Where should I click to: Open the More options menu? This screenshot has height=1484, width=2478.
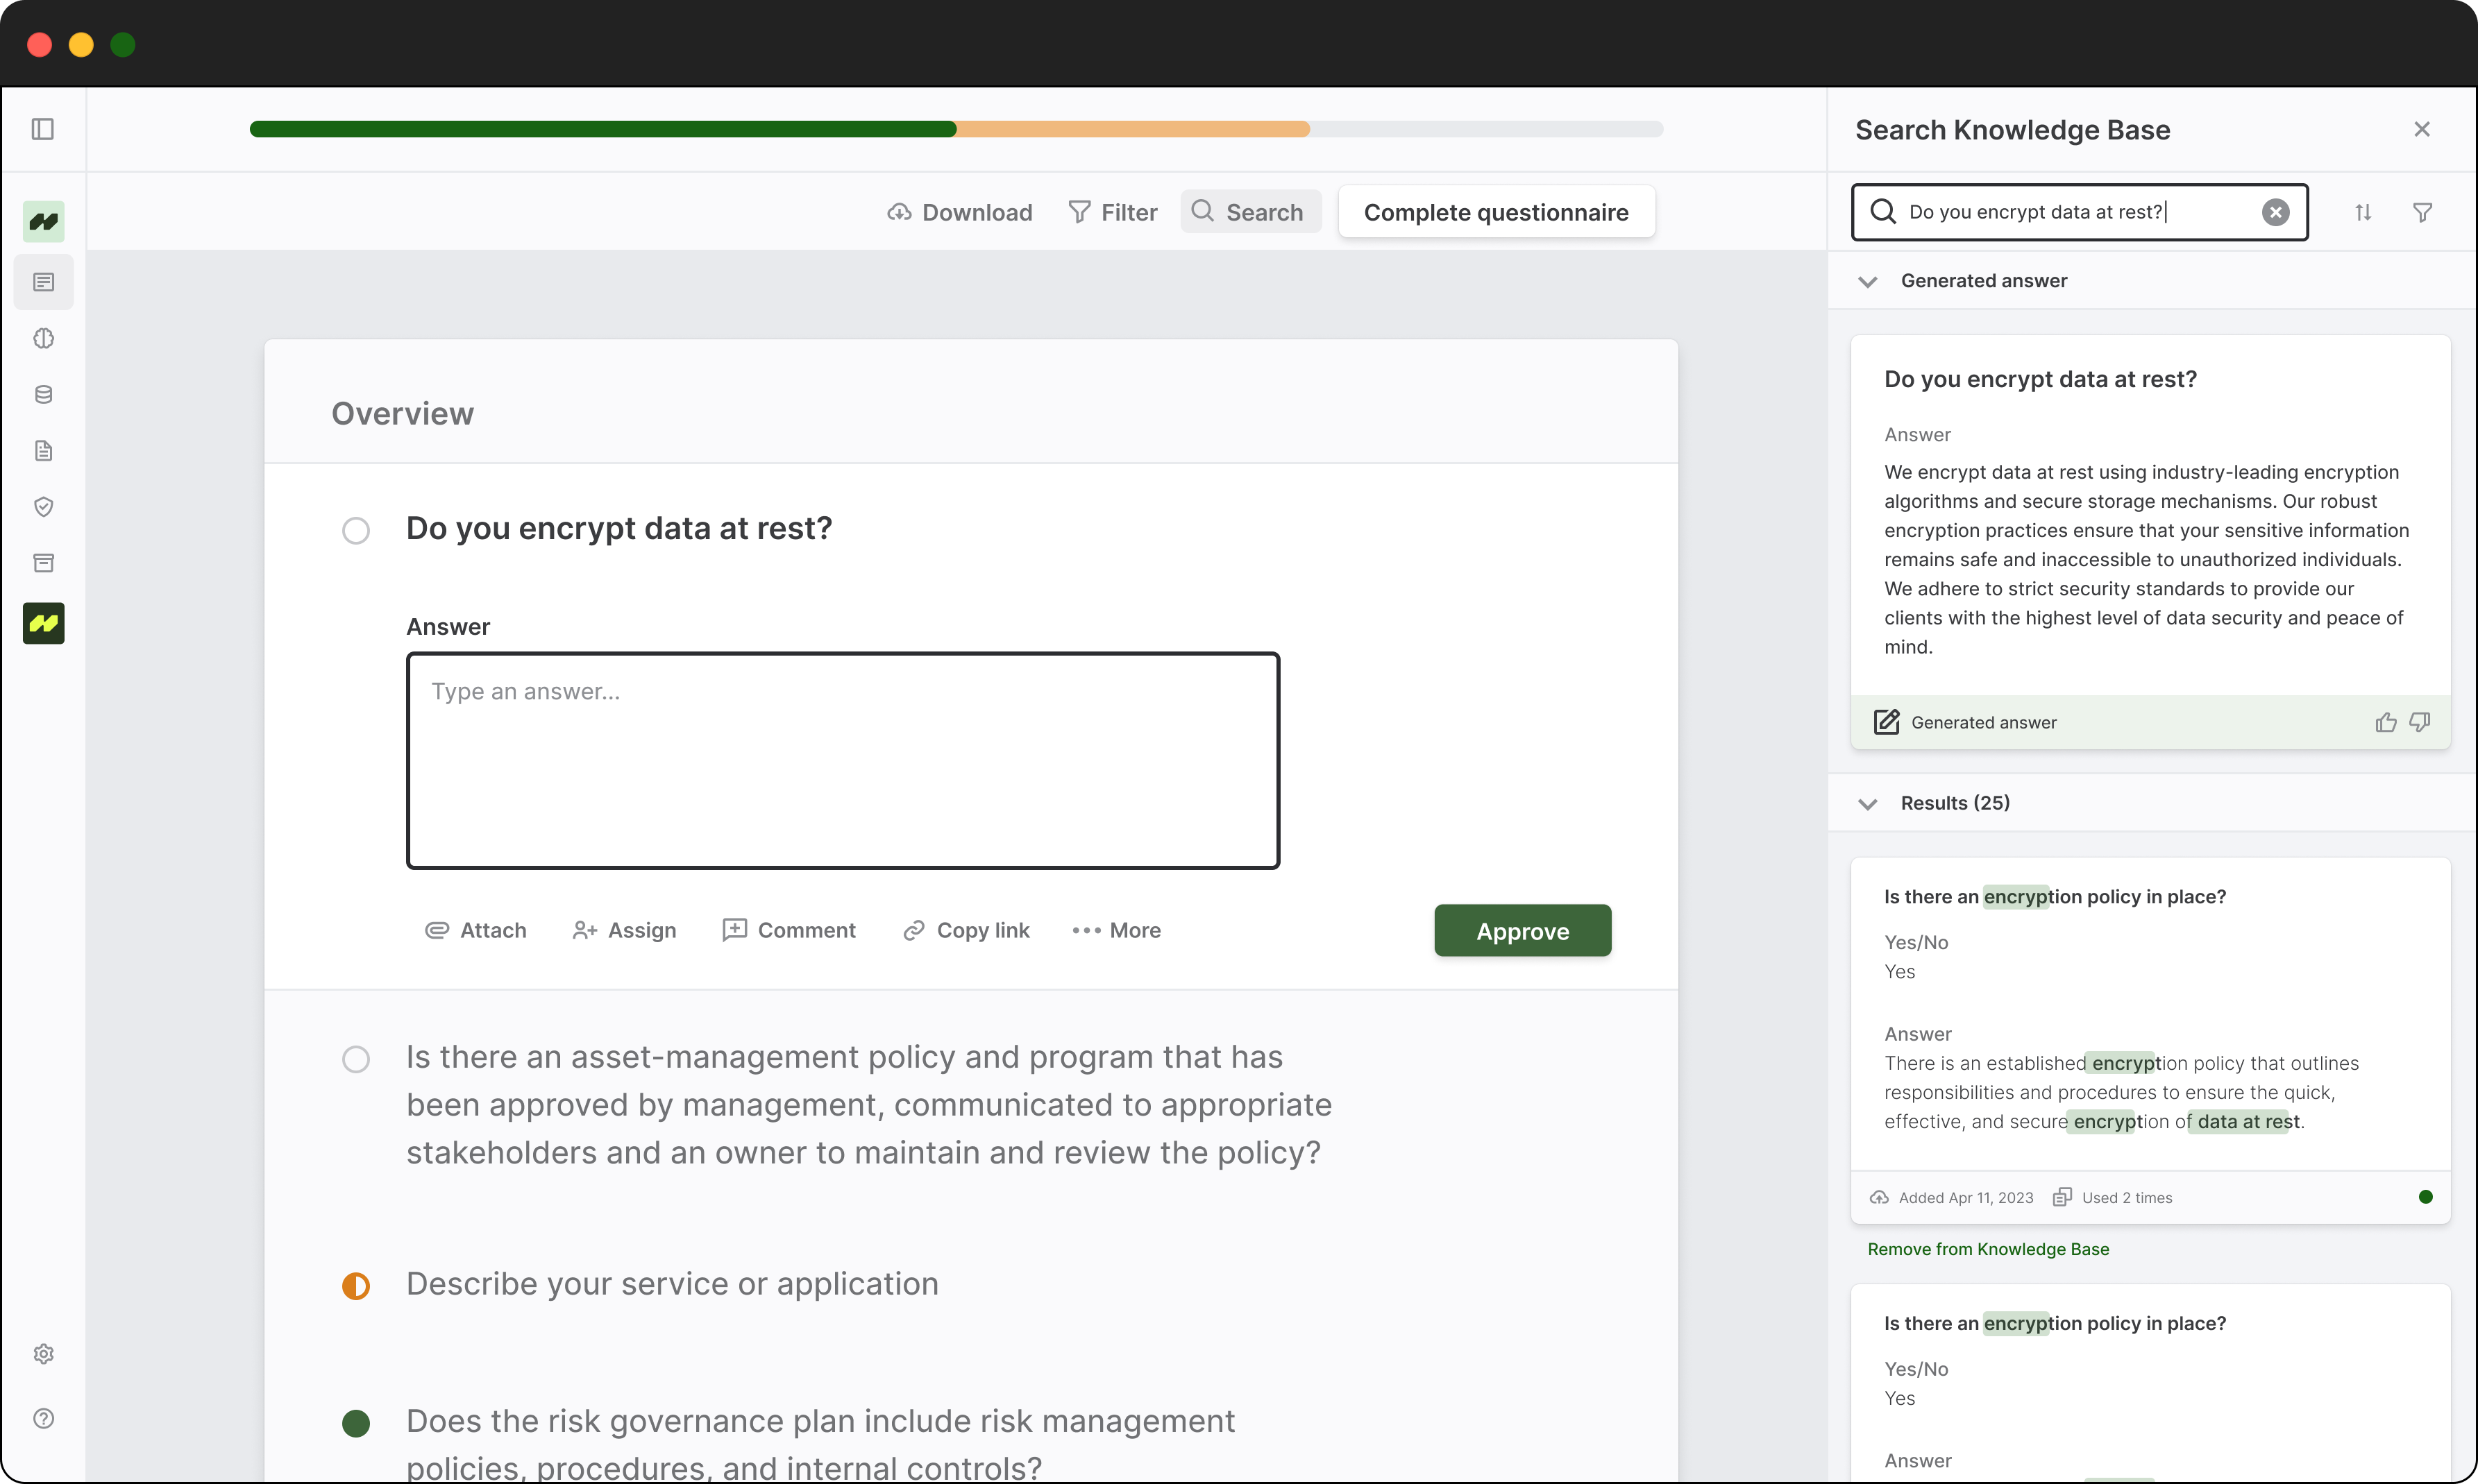(1115, 930)
